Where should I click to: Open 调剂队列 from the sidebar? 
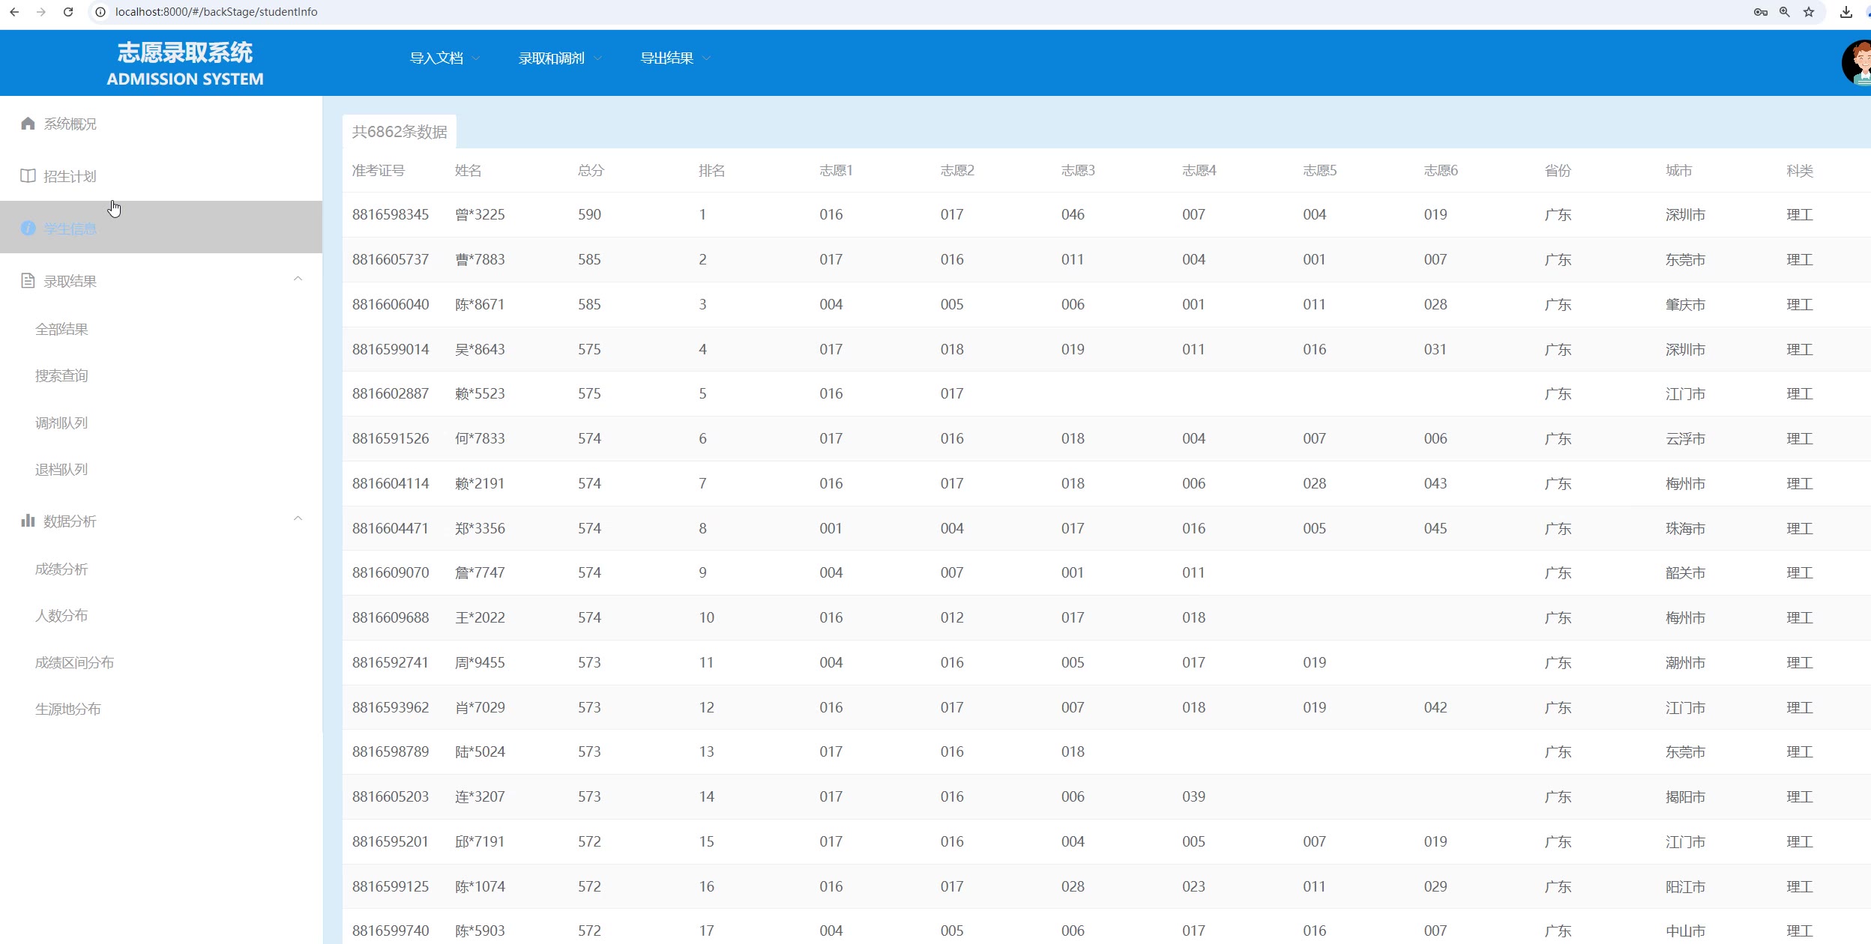click(x=61, y=423)
